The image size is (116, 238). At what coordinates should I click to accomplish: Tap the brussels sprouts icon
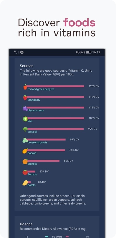pos(25,140)
